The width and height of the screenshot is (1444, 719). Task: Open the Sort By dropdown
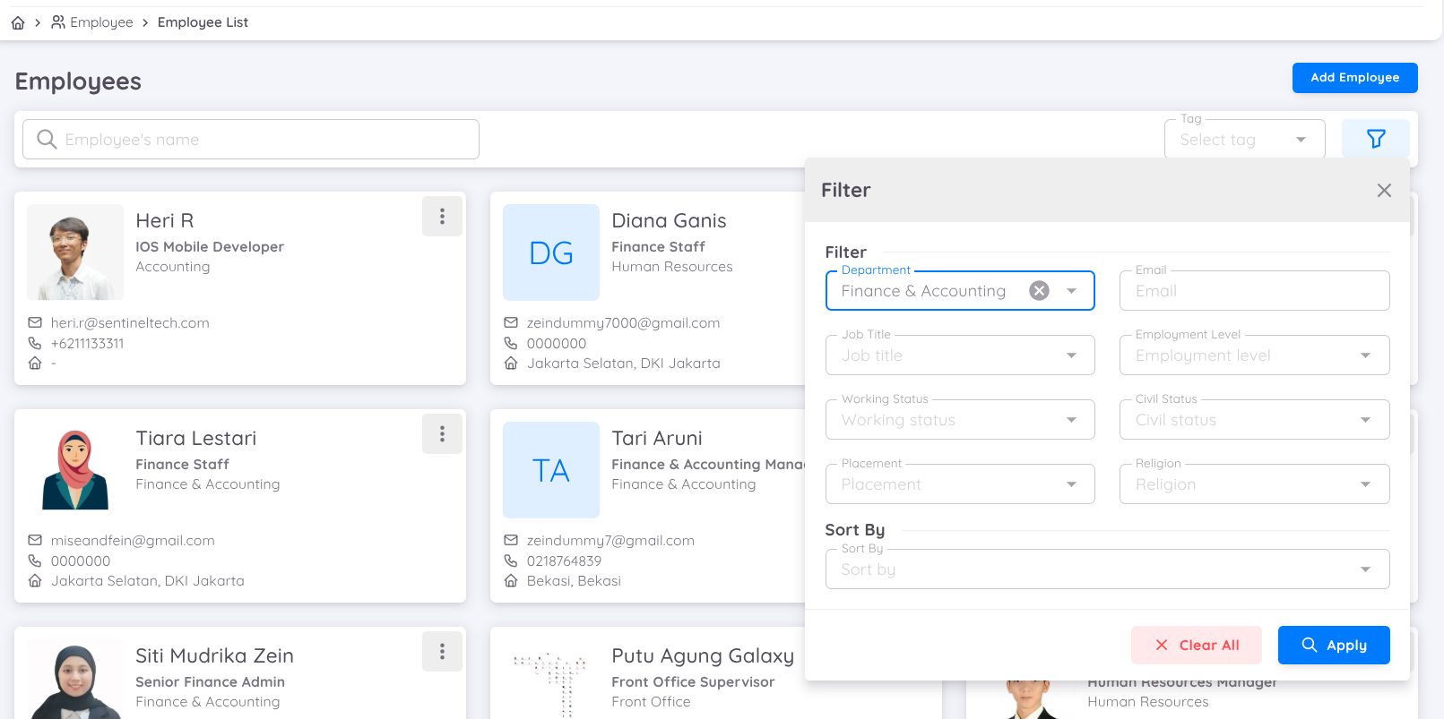click(1107, 569)
